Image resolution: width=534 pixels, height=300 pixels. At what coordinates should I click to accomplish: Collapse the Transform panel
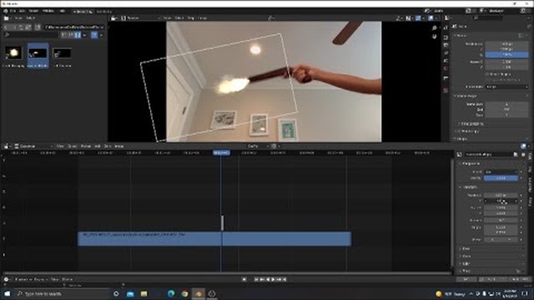click(x=470, y=187)
